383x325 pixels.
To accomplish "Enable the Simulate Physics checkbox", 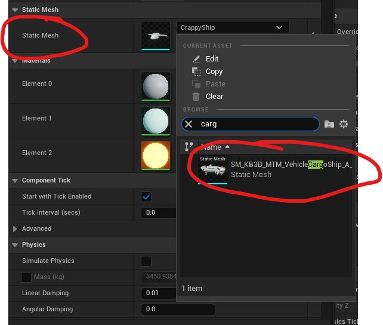I will point(146,261).
